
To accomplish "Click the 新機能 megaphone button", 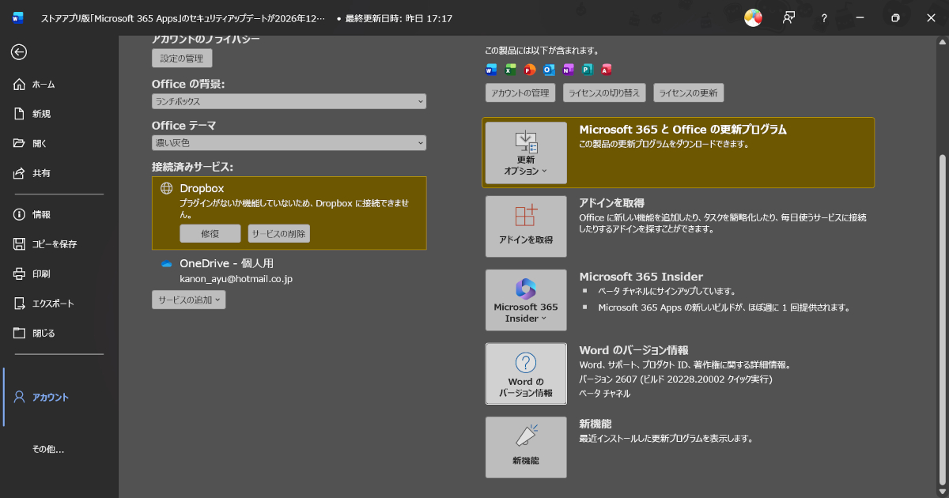I will tap(526, 447).
